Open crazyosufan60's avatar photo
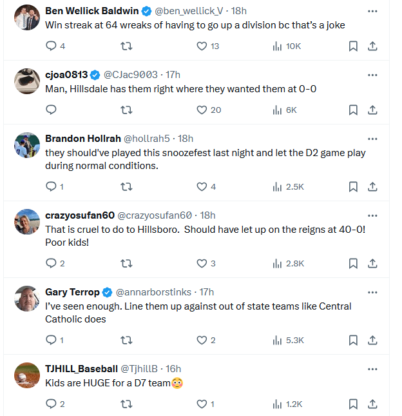The height and width of the screenshot is (416, 402). 26,222
